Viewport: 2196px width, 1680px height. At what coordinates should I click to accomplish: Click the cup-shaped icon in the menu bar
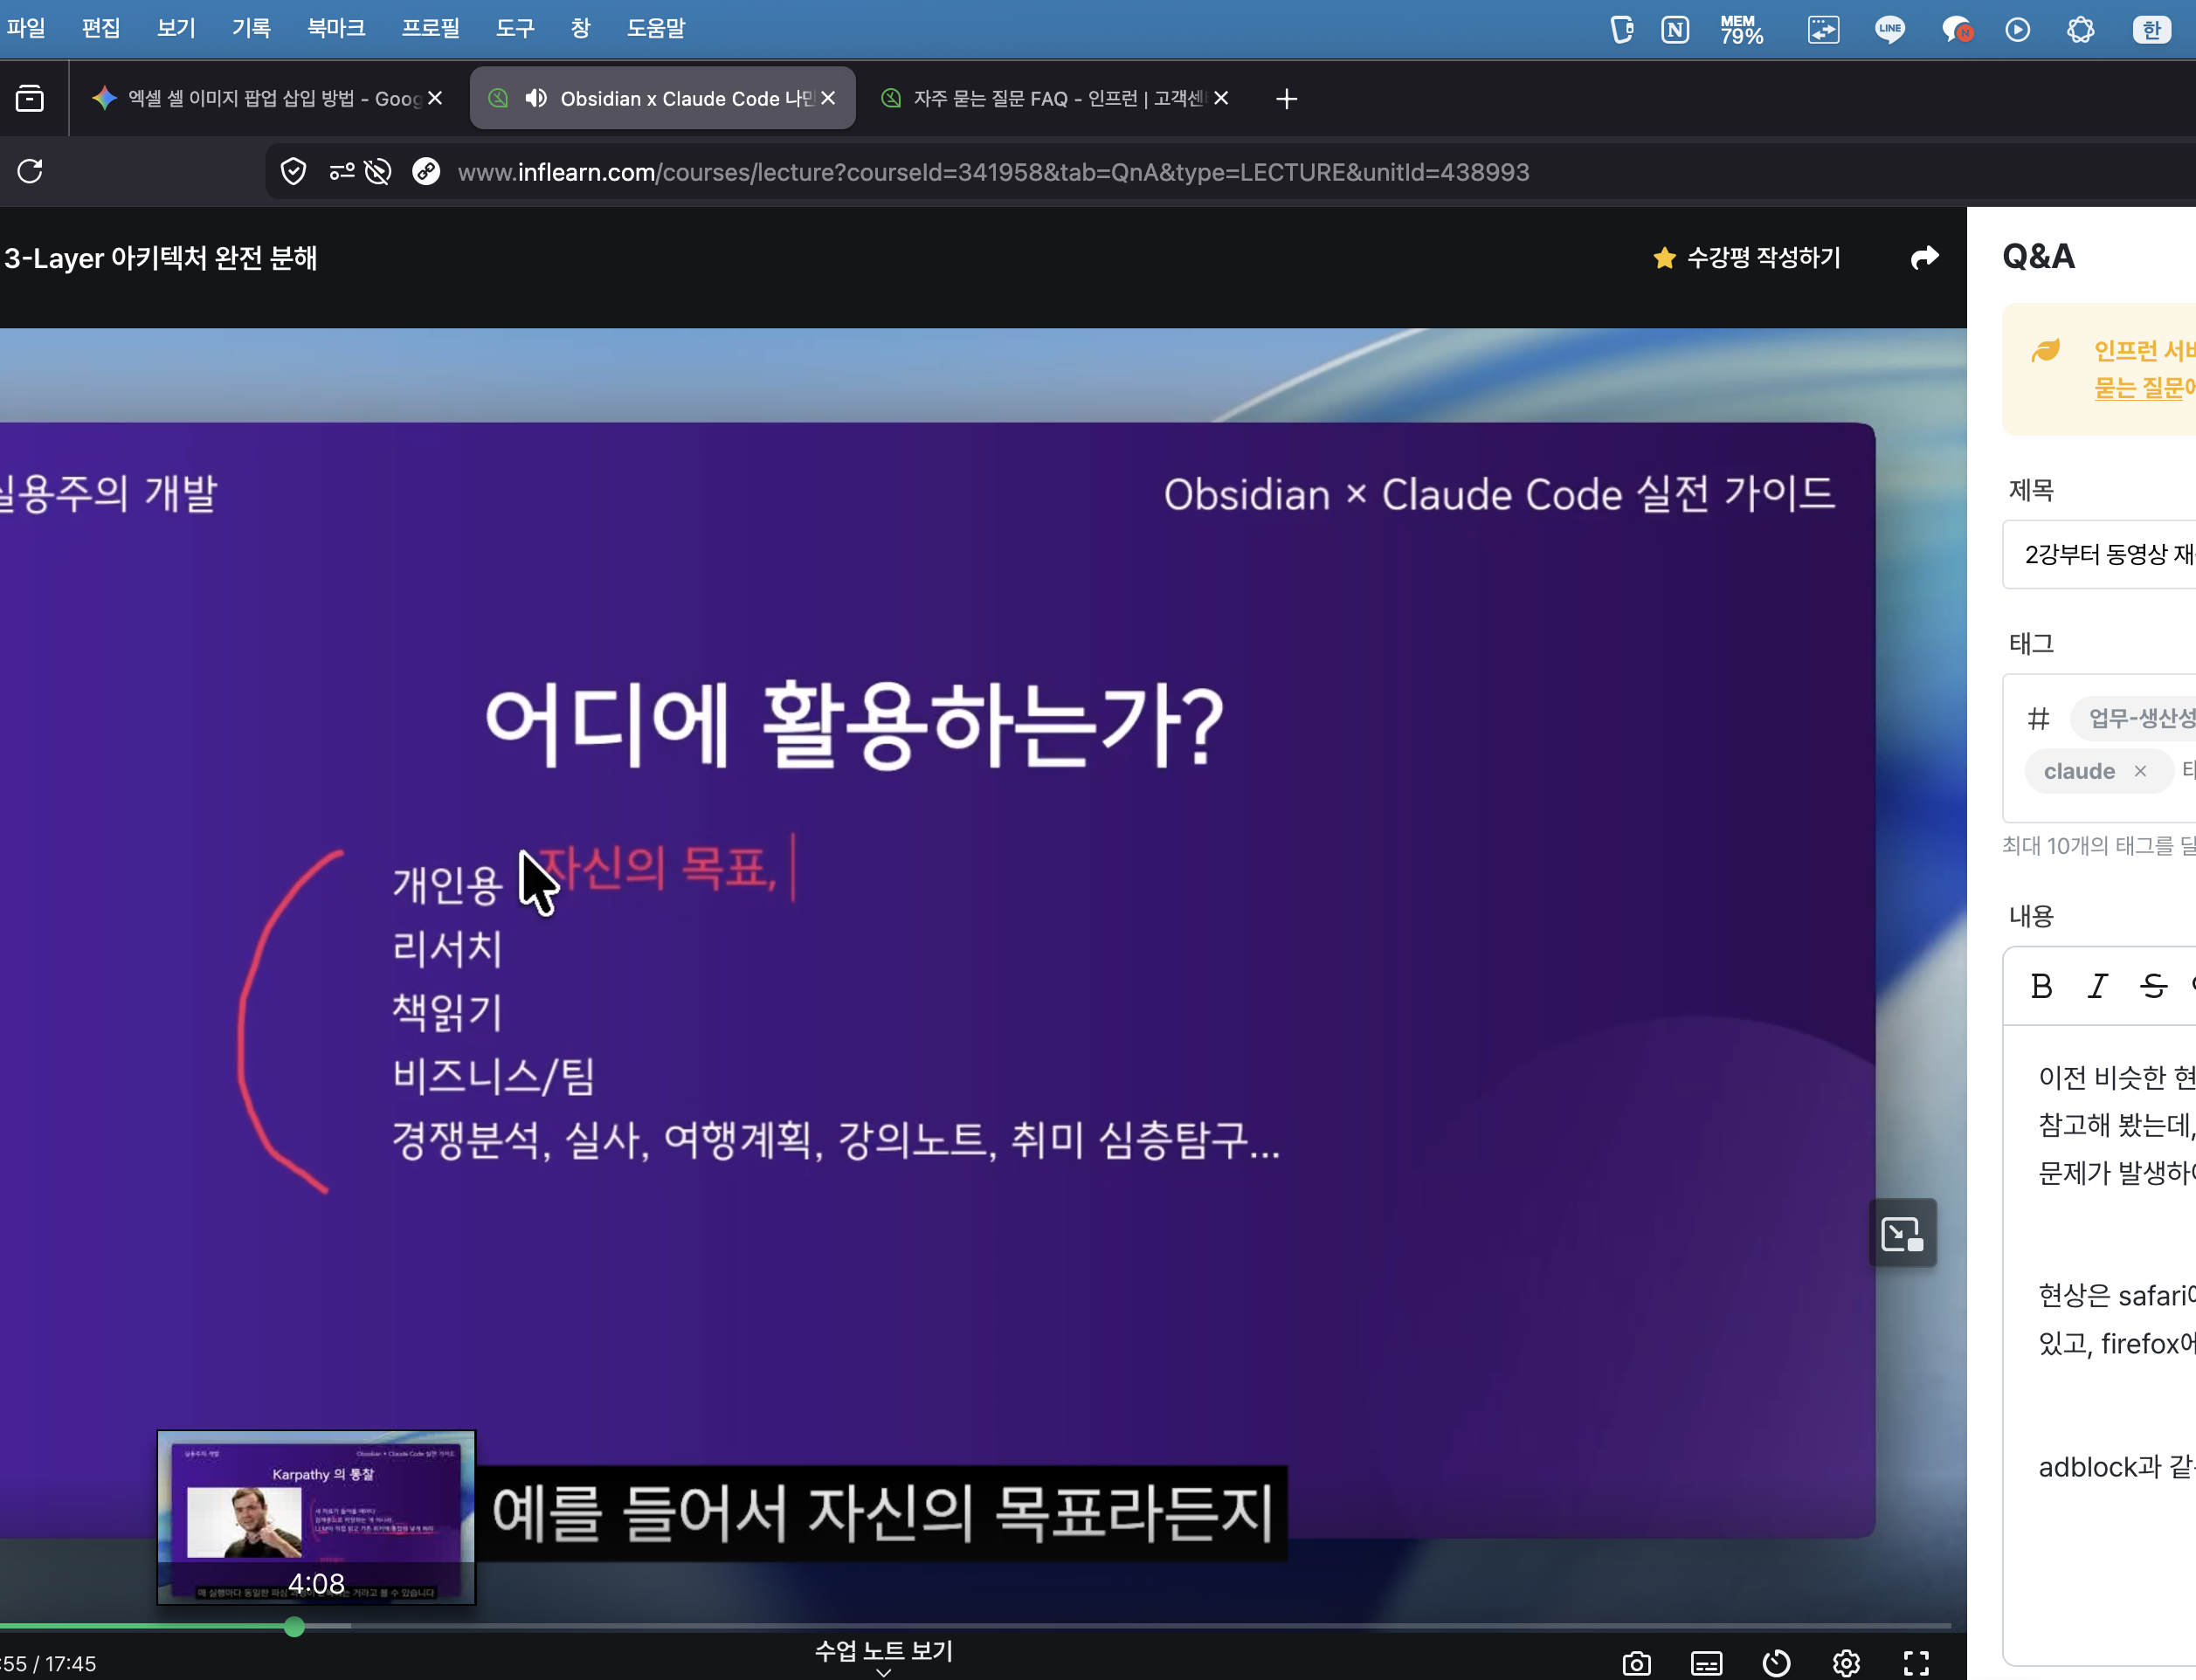pos(1622,30)
